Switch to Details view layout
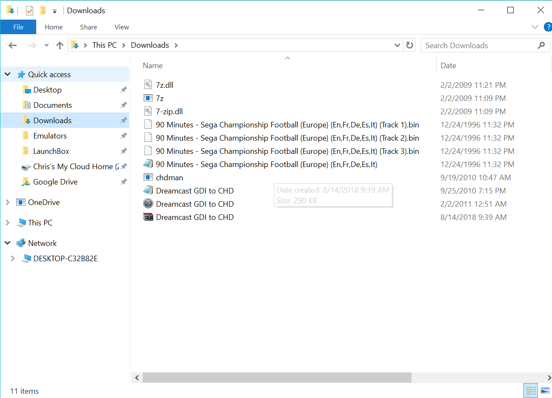This screenshot has width=552, height=398. (531, 390)
